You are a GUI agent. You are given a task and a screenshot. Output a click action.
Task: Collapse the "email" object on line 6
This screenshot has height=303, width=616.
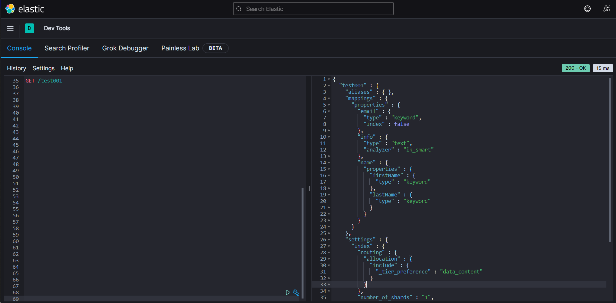pos(329,111)
